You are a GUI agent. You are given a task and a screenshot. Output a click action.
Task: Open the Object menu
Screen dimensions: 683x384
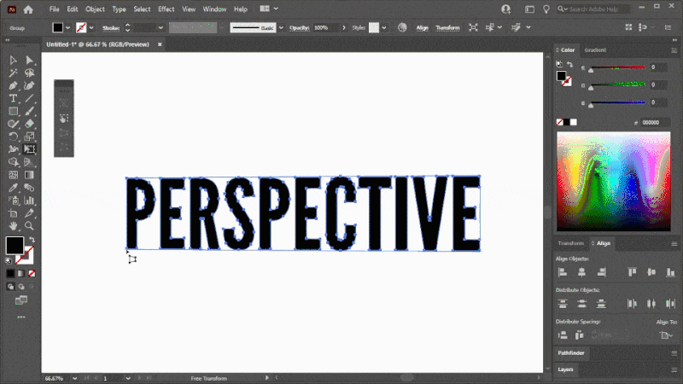click(95, 9)
